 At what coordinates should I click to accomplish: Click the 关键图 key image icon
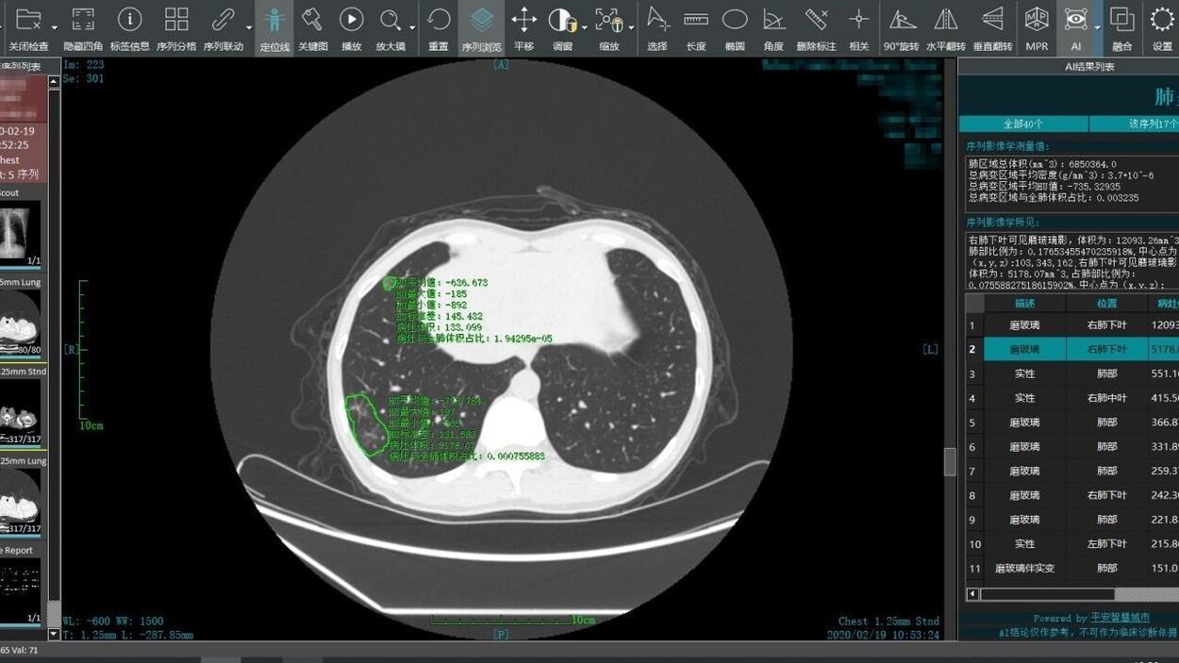(x=312, y=19)
